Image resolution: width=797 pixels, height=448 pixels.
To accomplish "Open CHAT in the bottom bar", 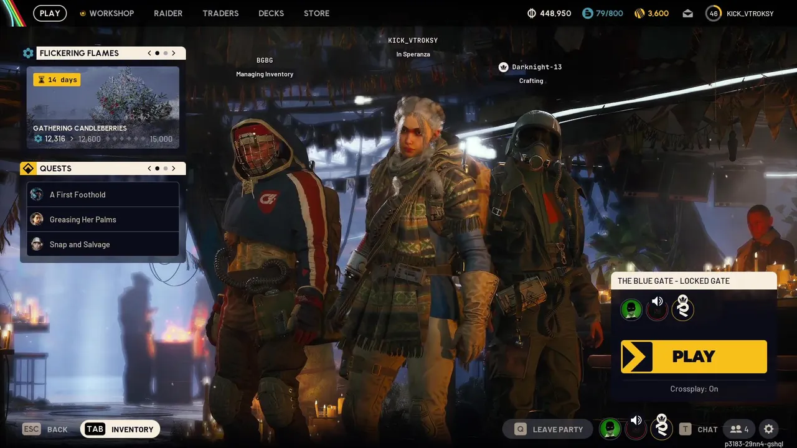I will (707, 429).
